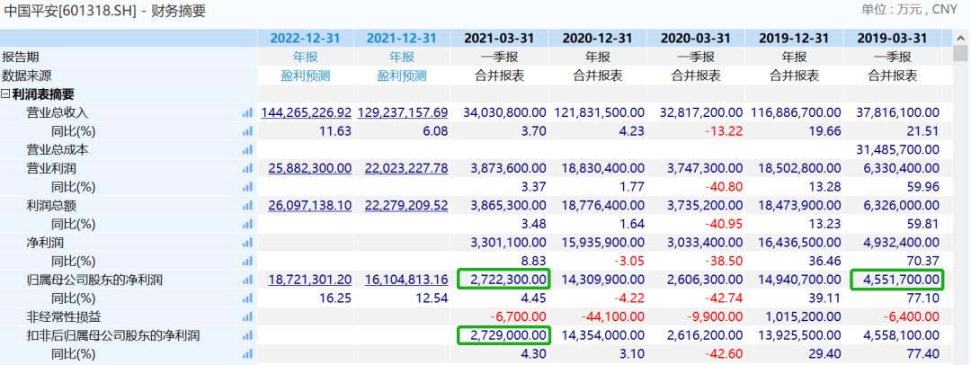971x365 pixels.
Task: Select the 2020-03-31 column header
Action: [x=696, y=39]
